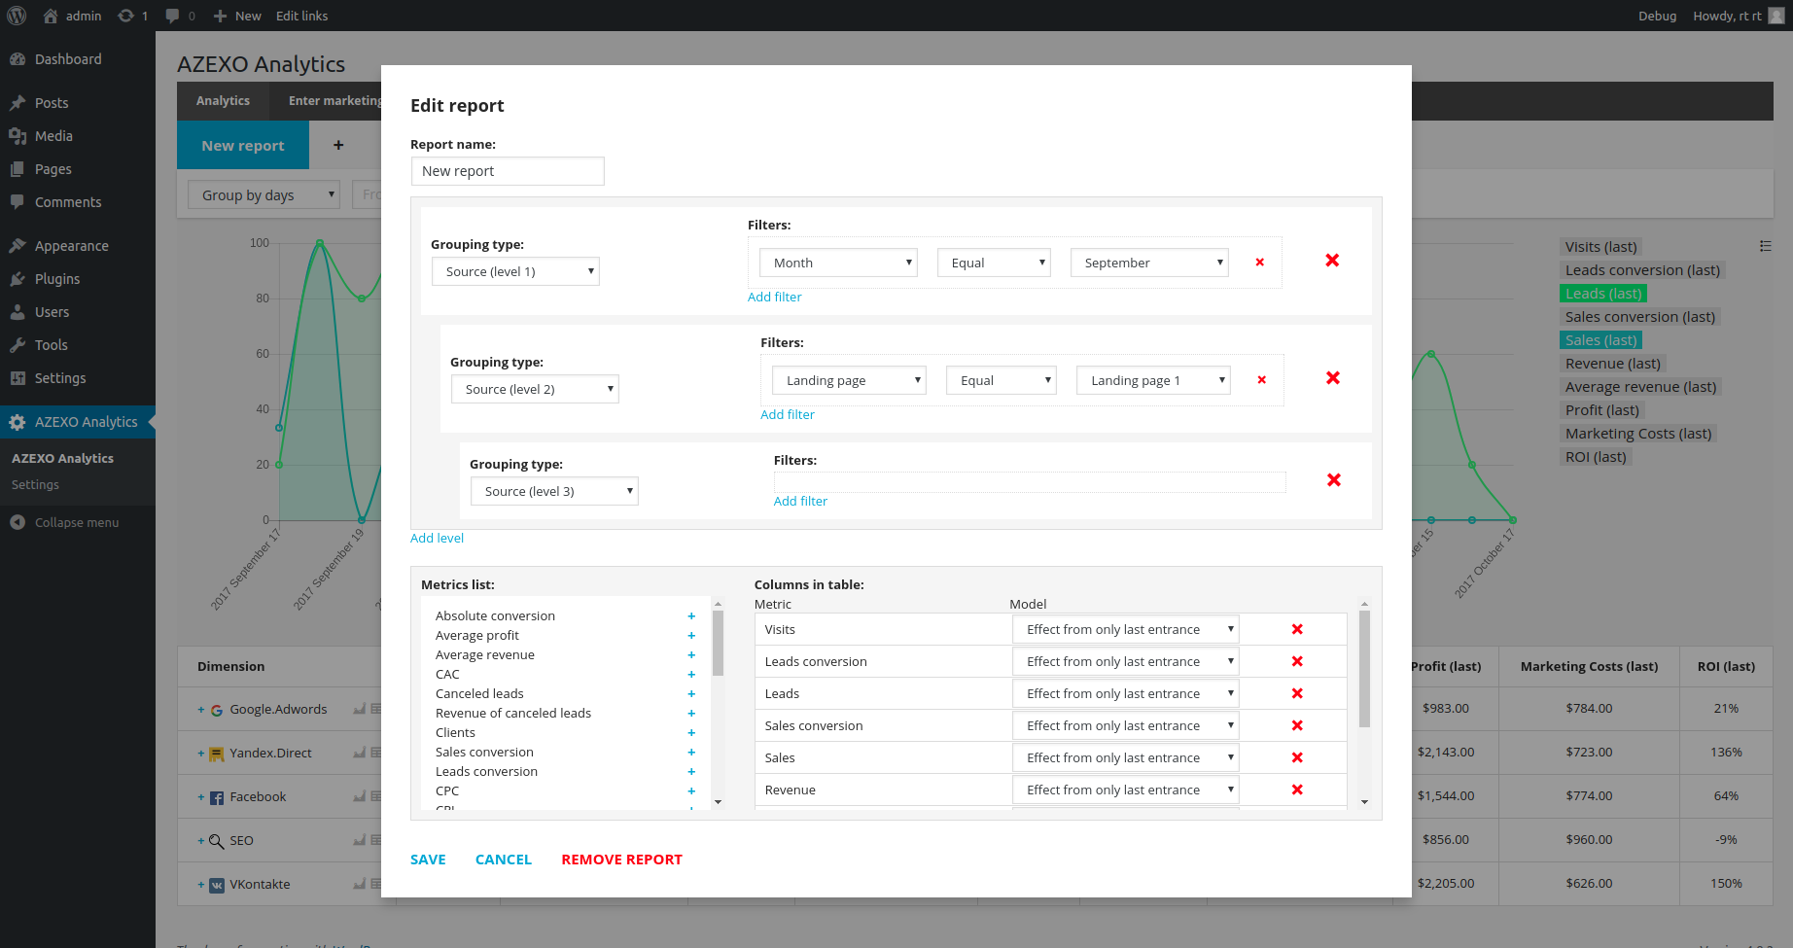Click the Add level link
Image resolution: width=1793 pixels, height=948 pixels.
coord(437,539)
